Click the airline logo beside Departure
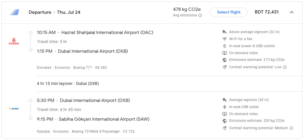This screenshot has height=140, width=304. tap(14, 12)
